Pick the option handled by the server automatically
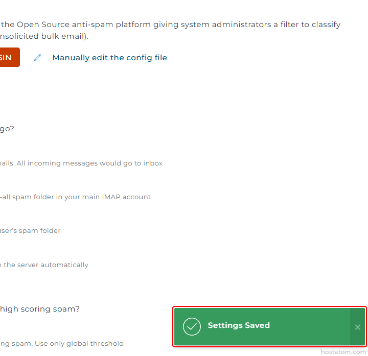Viewport: 368px width, 356px height. (44, 265)
